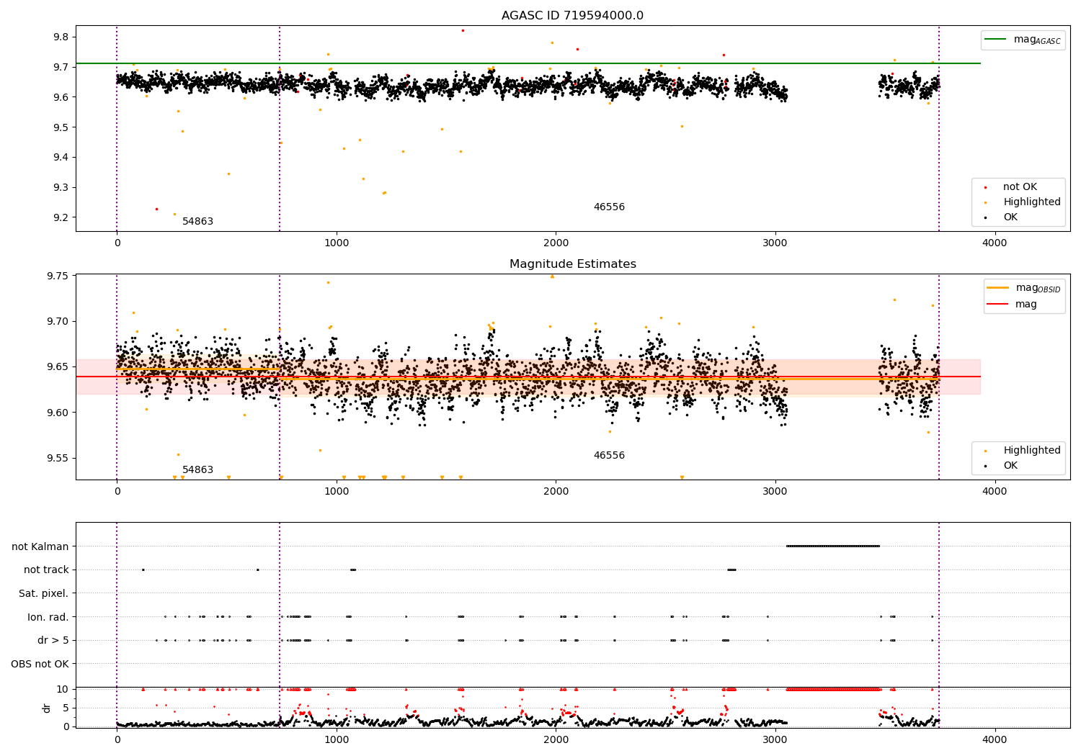
Task: Click the rotated 'dr' y-axis label
Action: pyautogui.click(x=47, y=708)
